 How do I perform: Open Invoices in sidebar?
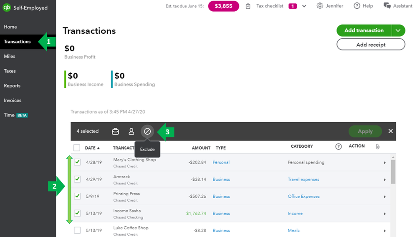(13, 101)
